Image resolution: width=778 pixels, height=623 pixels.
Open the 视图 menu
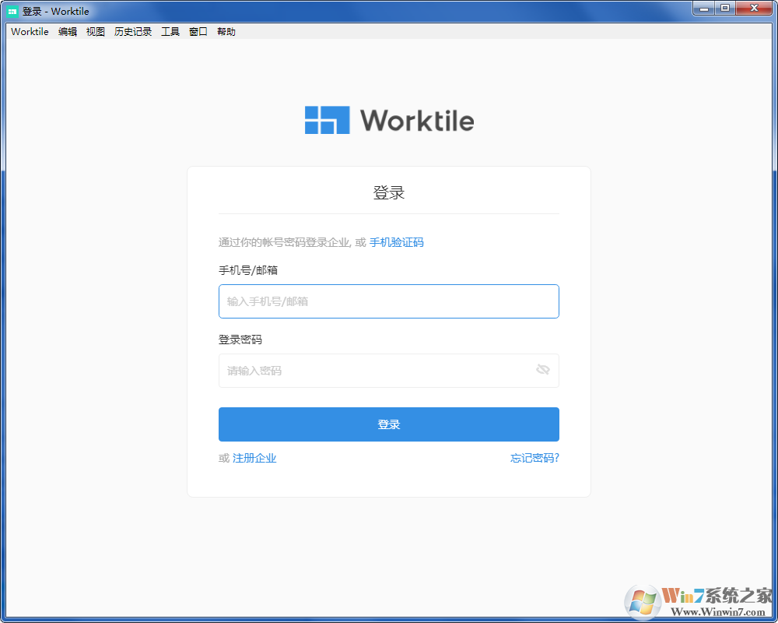coord(95,31)
